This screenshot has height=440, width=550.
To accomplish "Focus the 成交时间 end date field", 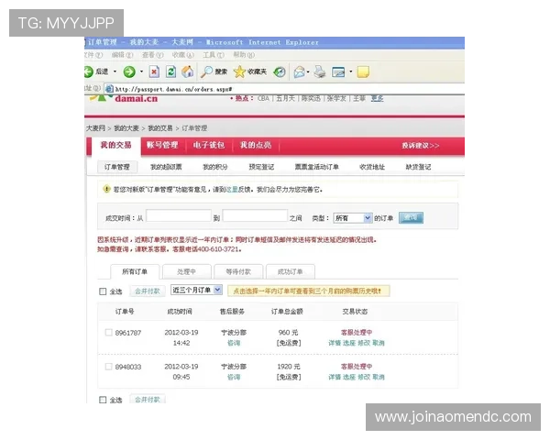I will click(255, 215).
